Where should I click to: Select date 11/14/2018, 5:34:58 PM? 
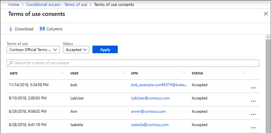tap(29, 85)
